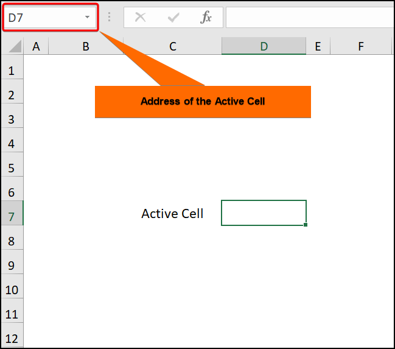Image resolution: width=395 pixels, height=349 pixels.
Task: Select row 7 header
Action: (x=12, y=217)
